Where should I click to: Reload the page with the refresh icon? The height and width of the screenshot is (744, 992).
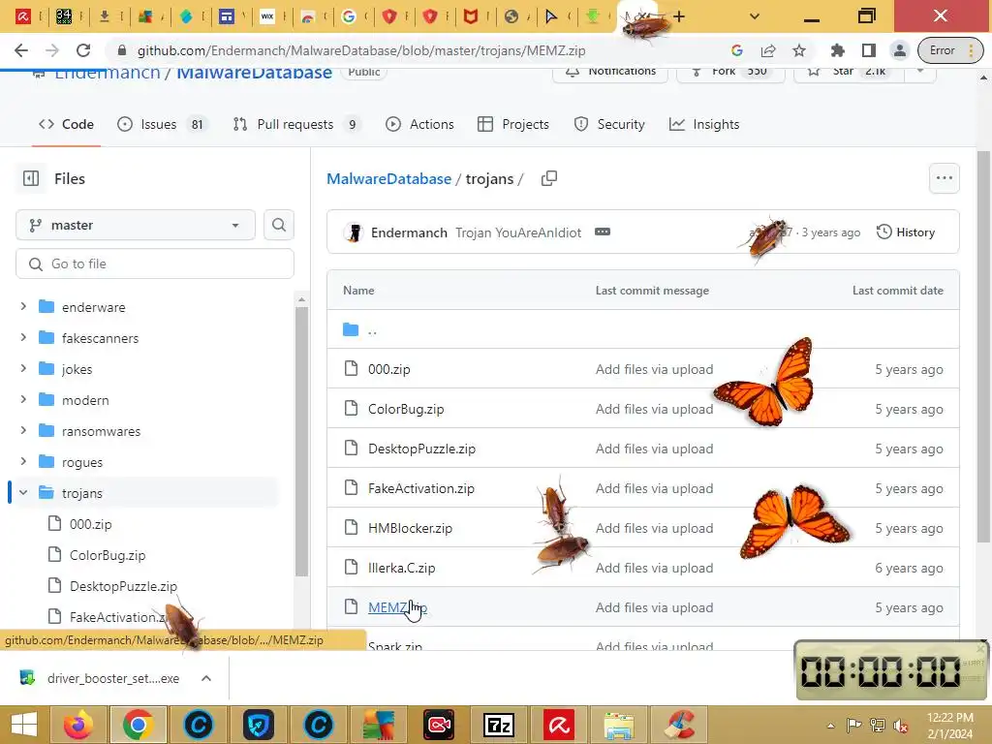click(83, 50)
